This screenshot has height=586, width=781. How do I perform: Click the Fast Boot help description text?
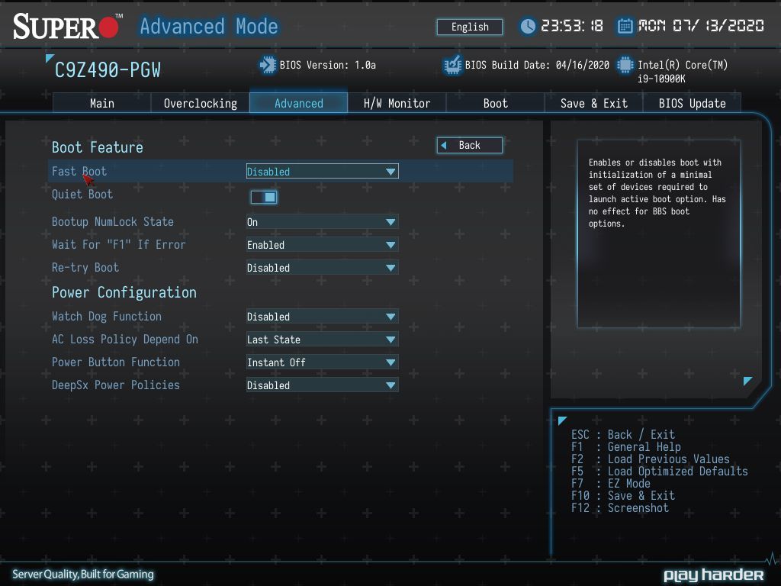coord(657,193)
